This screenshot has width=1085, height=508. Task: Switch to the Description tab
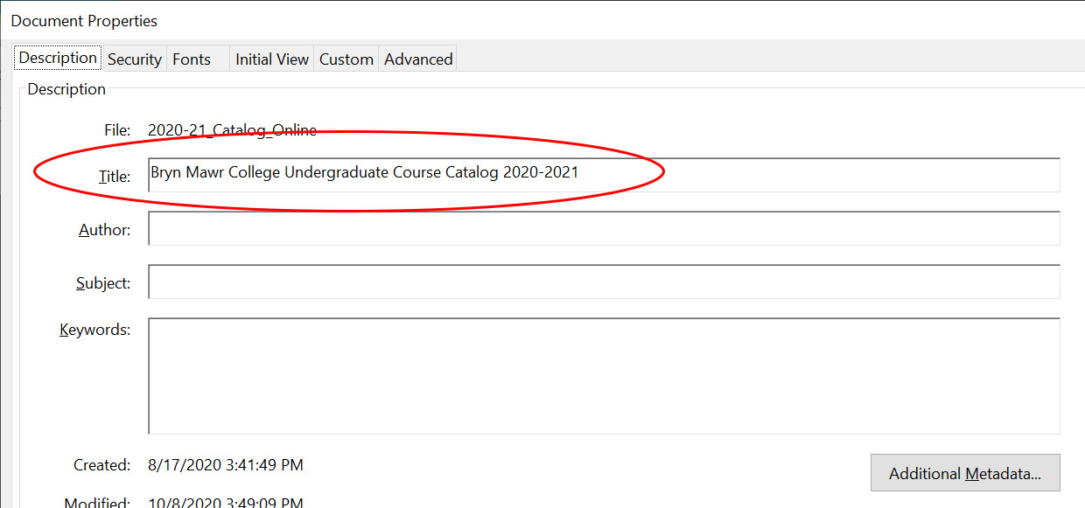tap(58, 59)
